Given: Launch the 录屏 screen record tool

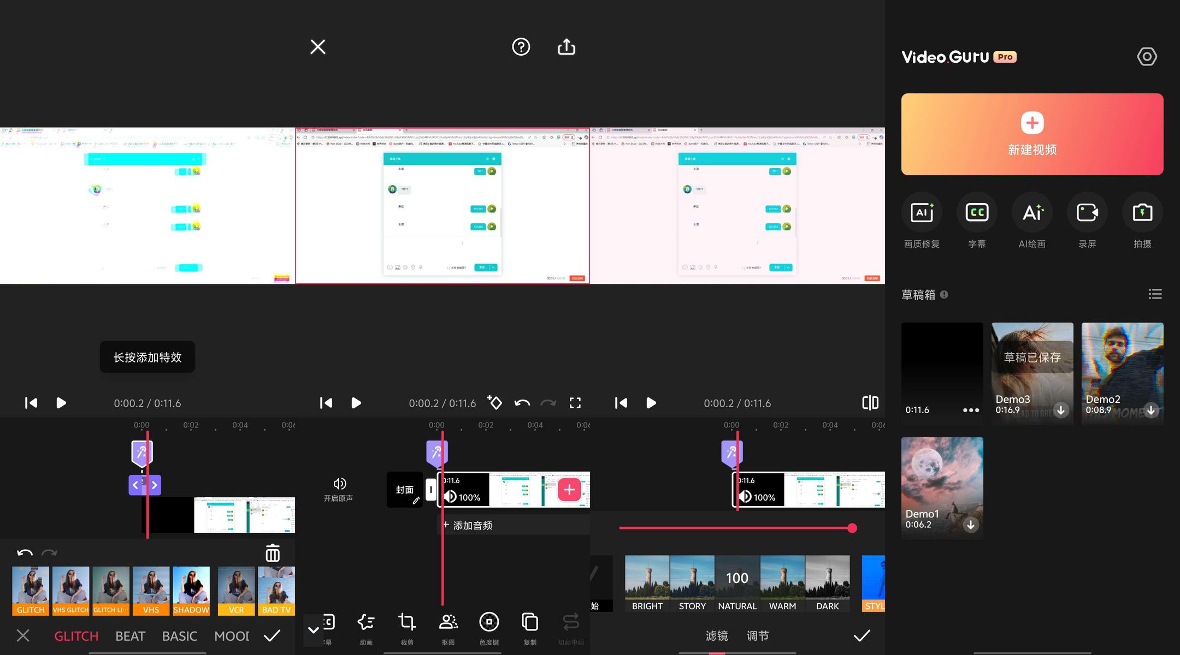Looking at the screenshot, I should pos(1087,213).
